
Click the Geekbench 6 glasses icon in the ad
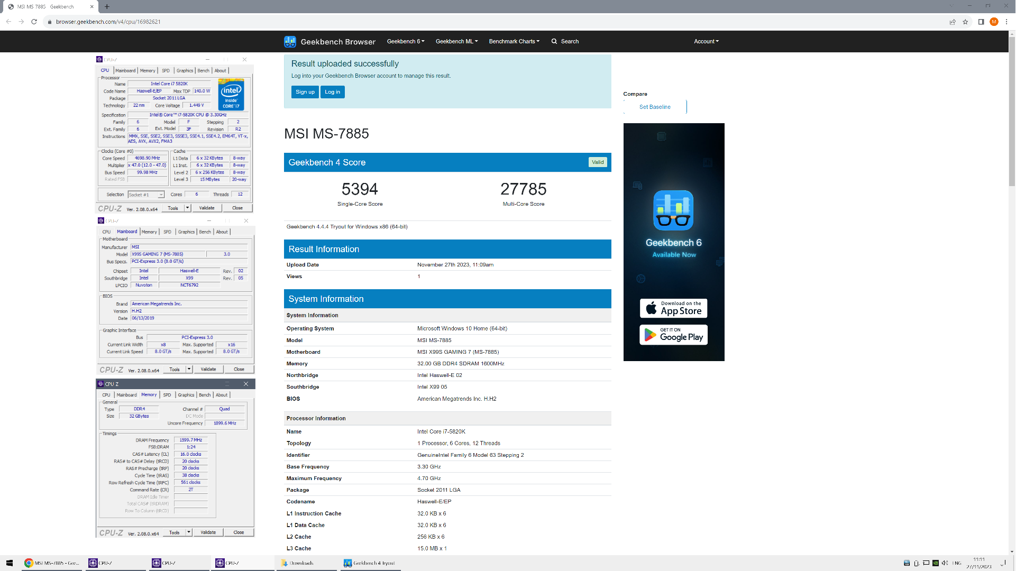point(673,210)
